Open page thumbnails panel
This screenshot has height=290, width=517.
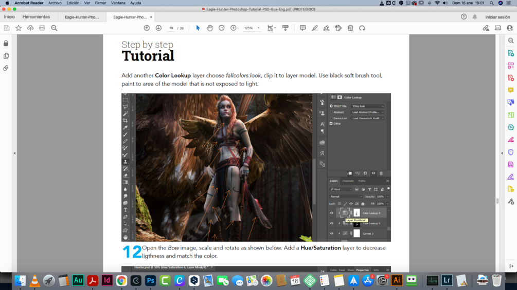[6, 56]
